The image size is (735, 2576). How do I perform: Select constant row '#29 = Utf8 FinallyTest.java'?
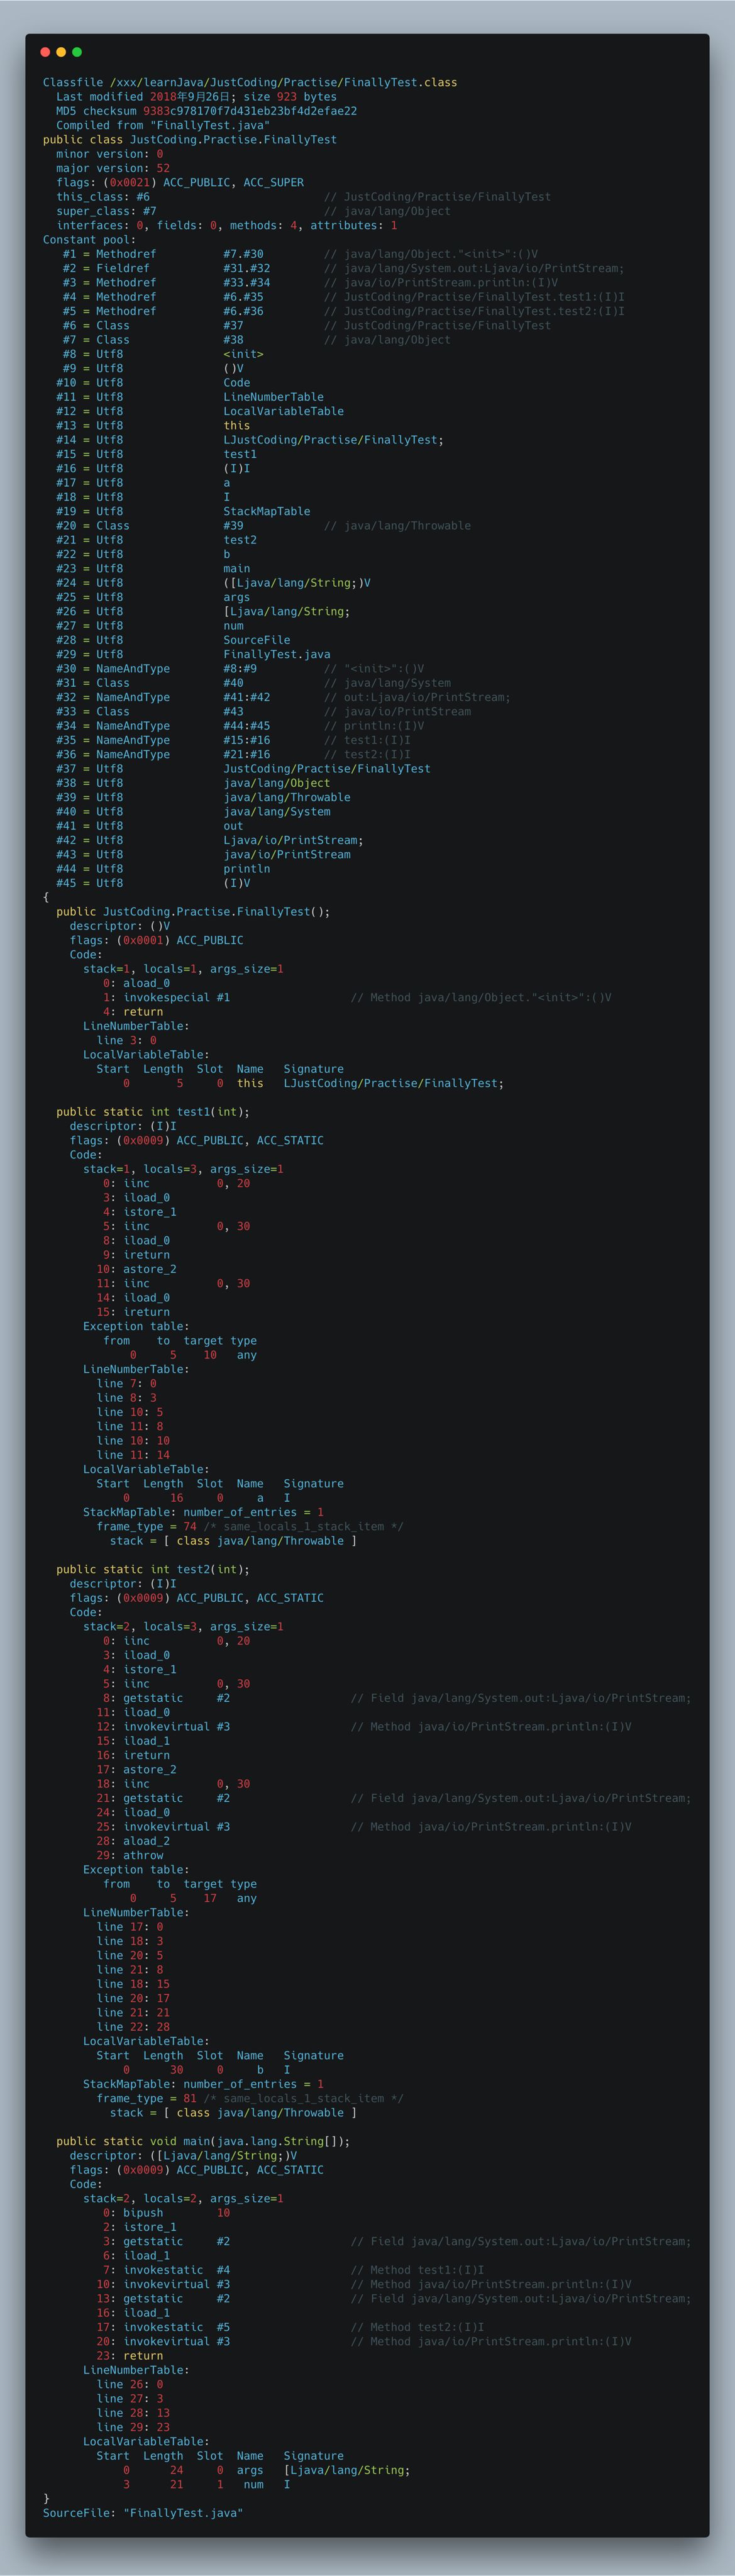coord(193,655)
